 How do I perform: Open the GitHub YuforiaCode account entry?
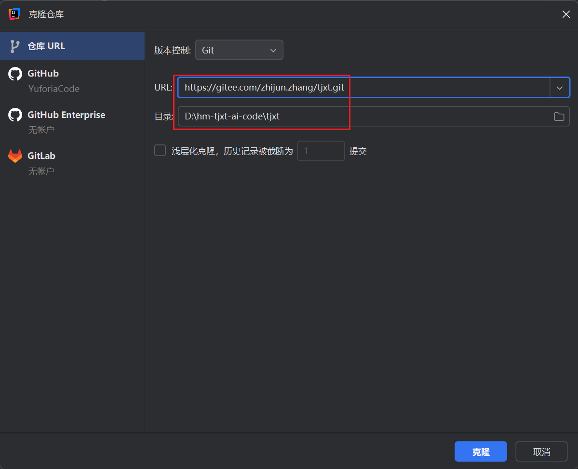(x=72, y=80)
